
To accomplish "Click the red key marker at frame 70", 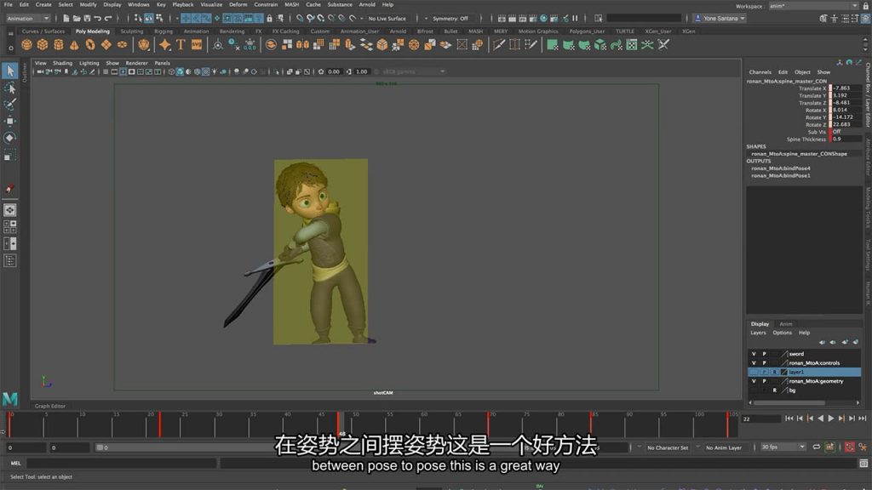I will 488,424.
